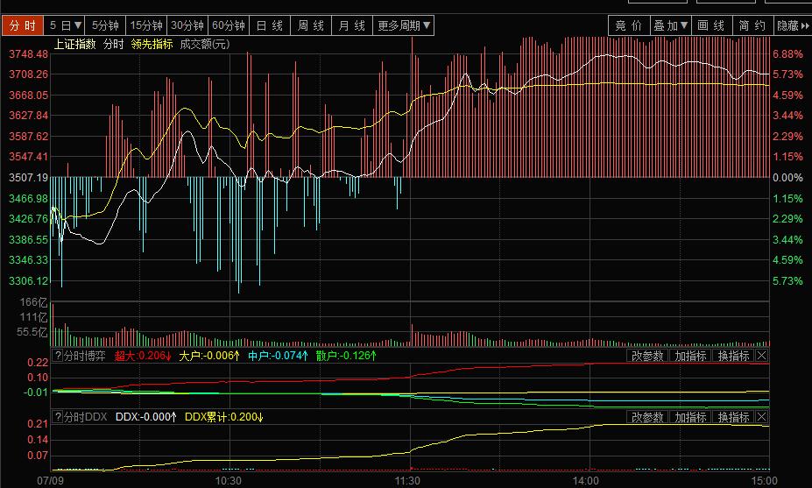
Task: Select the 15分钟 period tab
Action: [145, 25]
